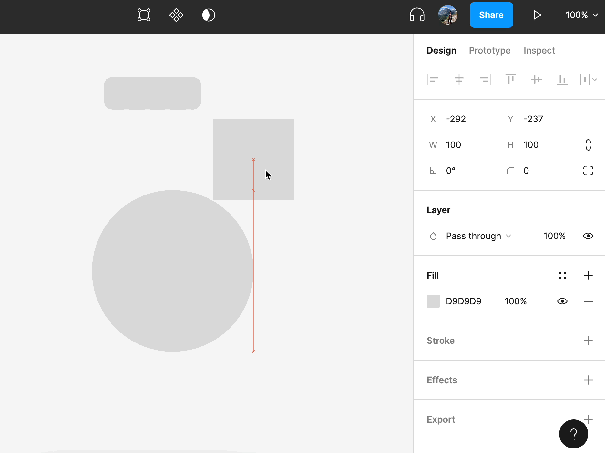Click the D9D9D9 fill color swatch
The height and width of the screenshot is (453, 605).
pos(433,301)
